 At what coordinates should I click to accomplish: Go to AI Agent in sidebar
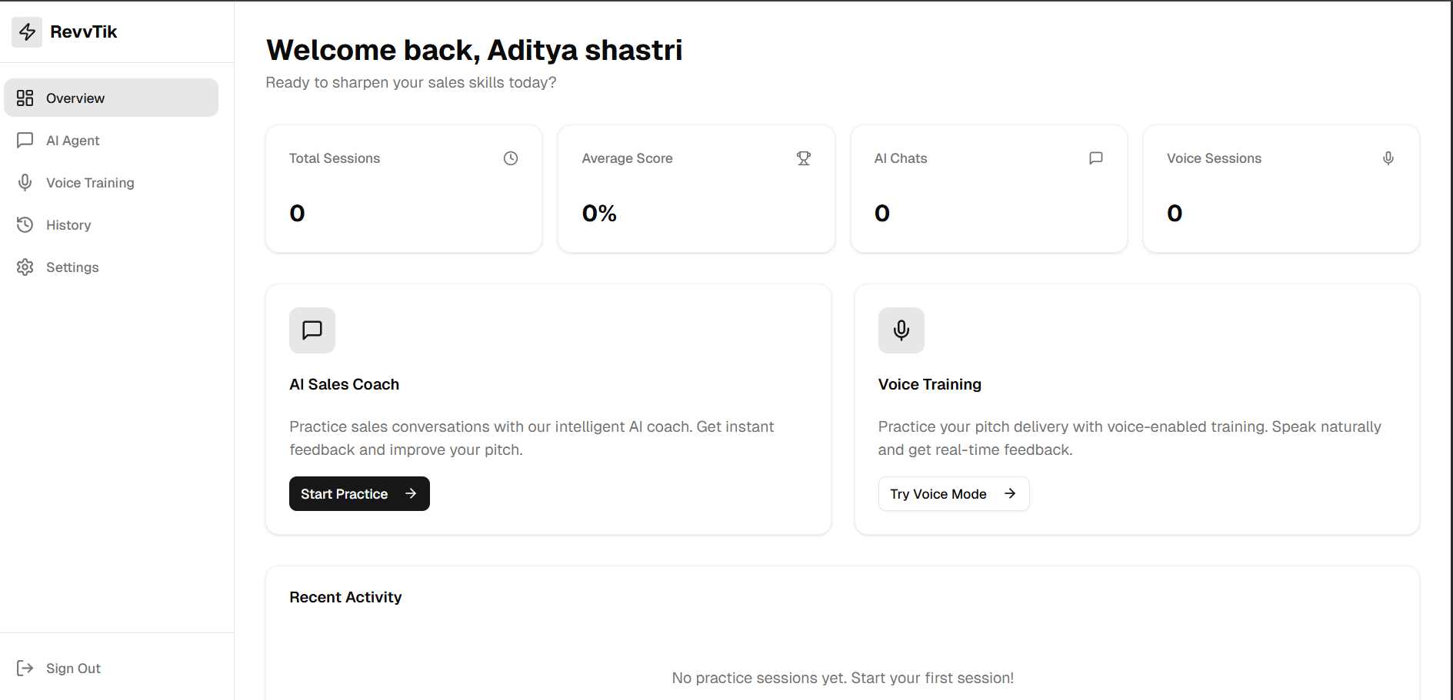[73, 141]
